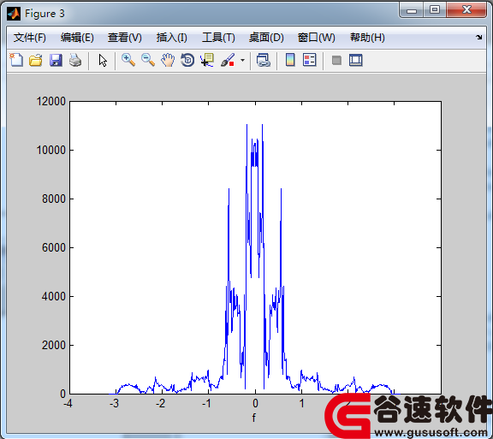
Task: Choose the Data Cursor tool
Action: pyautogui.click(x=207, y=60)
